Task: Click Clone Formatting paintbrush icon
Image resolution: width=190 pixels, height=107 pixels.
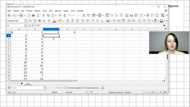Action: pos(60,15)
